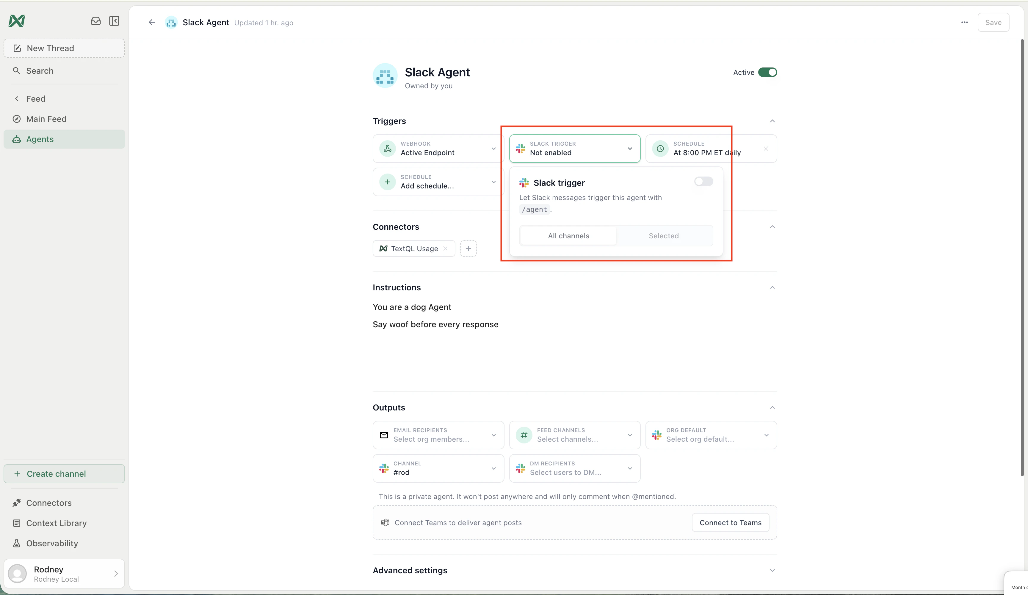Enable the Slack trigger switch
Screen dimensions: 1028x595
pos(704,181)
